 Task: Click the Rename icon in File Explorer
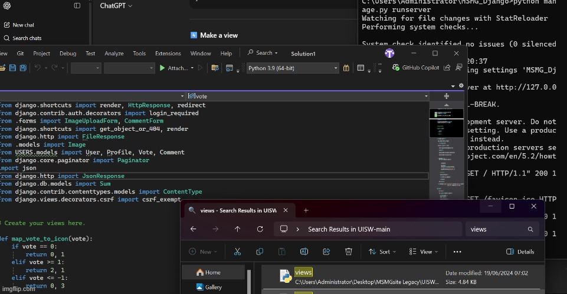[x=304, y=252]
